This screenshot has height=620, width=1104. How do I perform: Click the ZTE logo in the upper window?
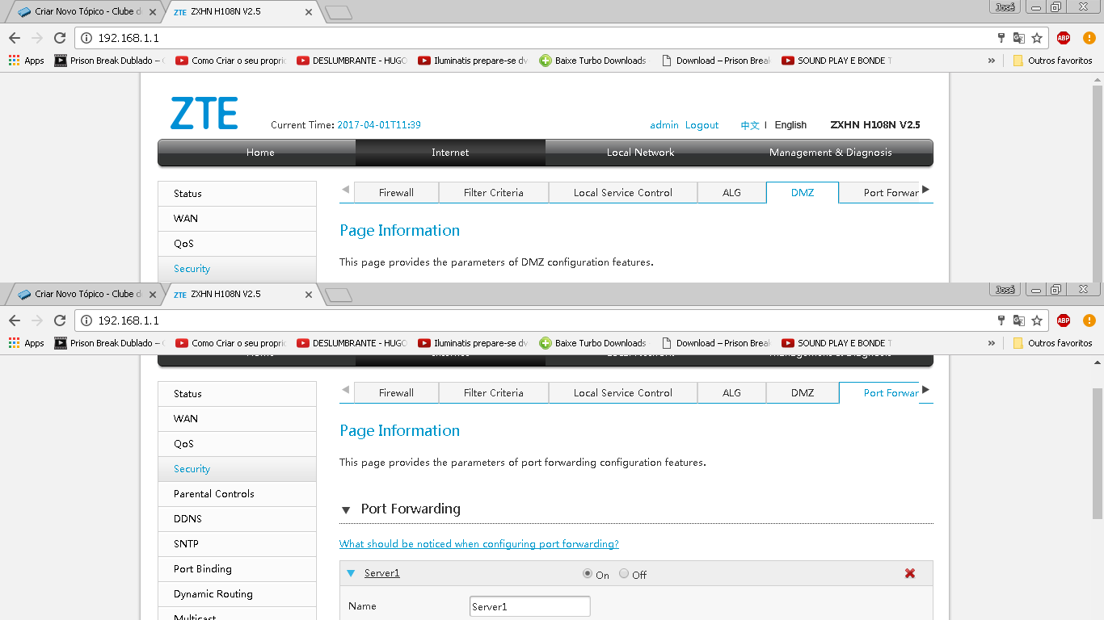[x=204, y=113]
